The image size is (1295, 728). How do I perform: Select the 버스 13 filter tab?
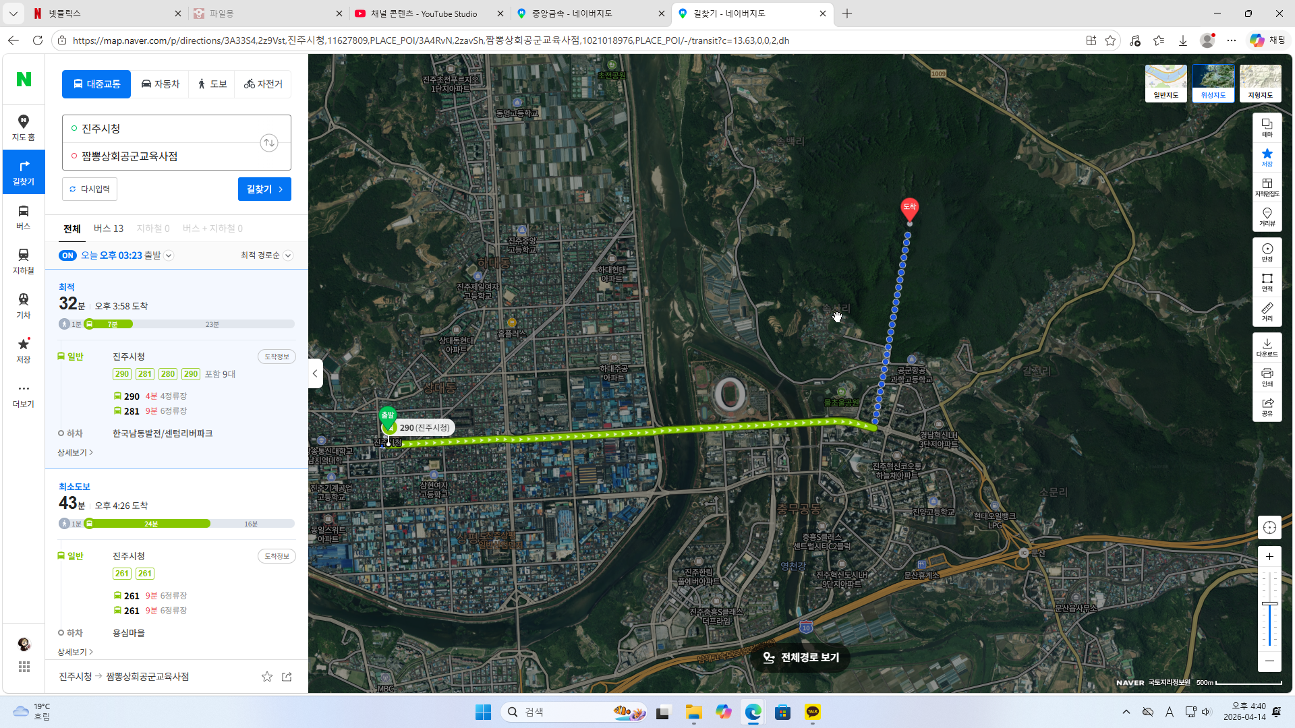pos(109,229)
